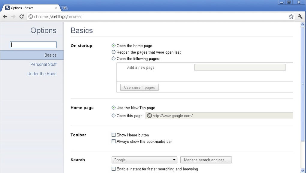Open the wrench menu

[x=300, y=16]
